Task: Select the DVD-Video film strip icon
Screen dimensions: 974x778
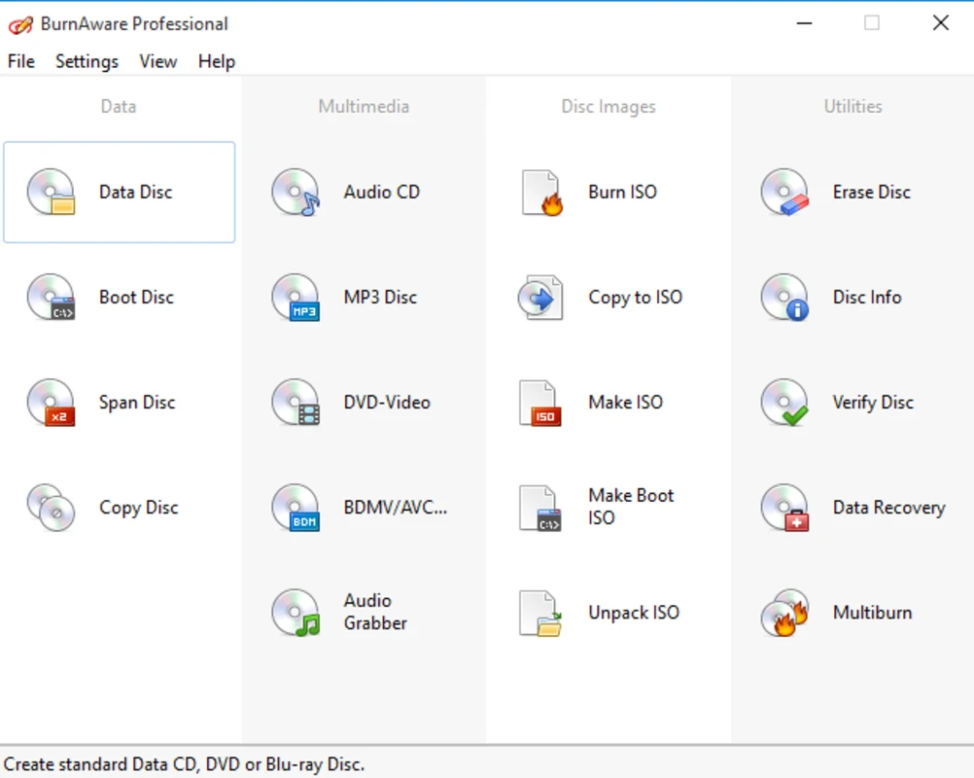Action: point(296,402)
